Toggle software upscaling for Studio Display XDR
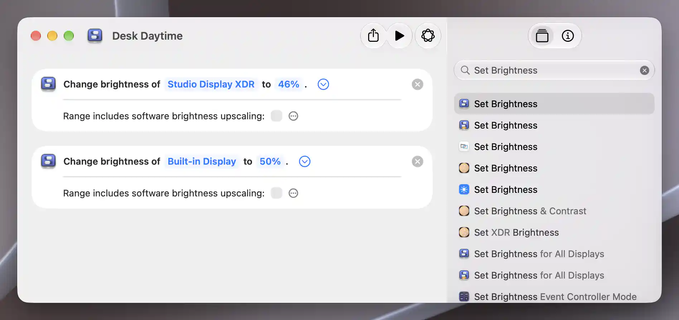Viewport: 679px width, 320px height. pyautogui.click(x=276, y=116)
